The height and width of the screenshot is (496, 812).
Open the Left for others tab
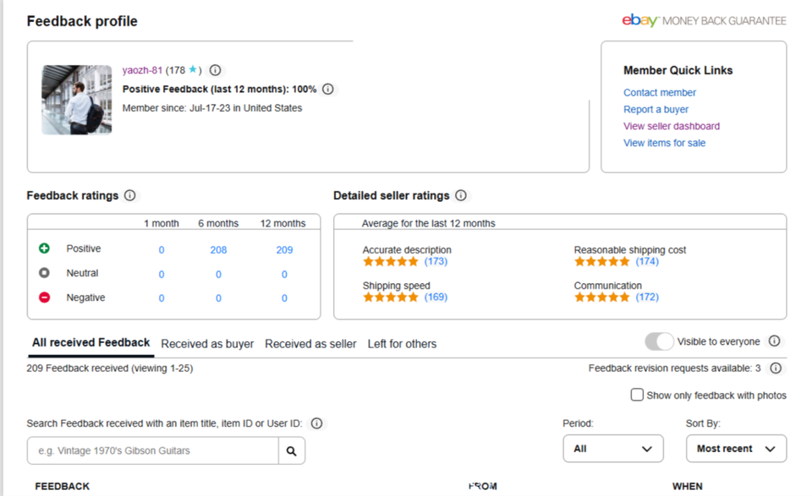[x=403, y=344]
